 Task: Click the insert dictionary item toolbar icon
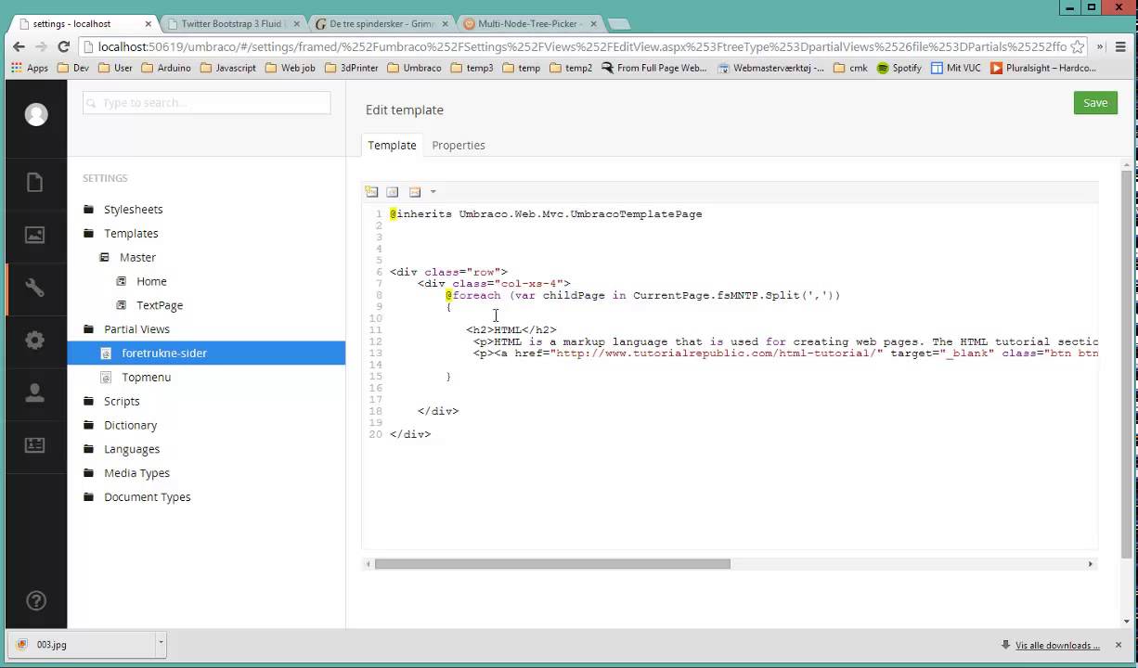click(393, 192)
